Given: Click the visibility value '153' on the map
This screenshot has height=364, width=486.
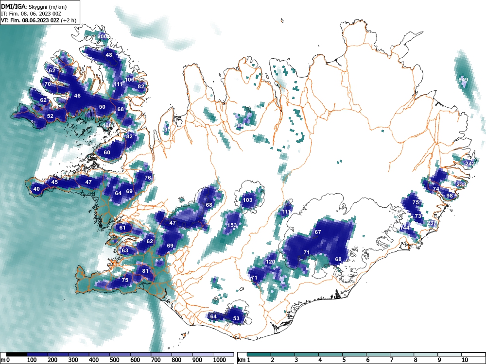Looking at the screenshot, I should pyautogui.click(x=232, y=225).
